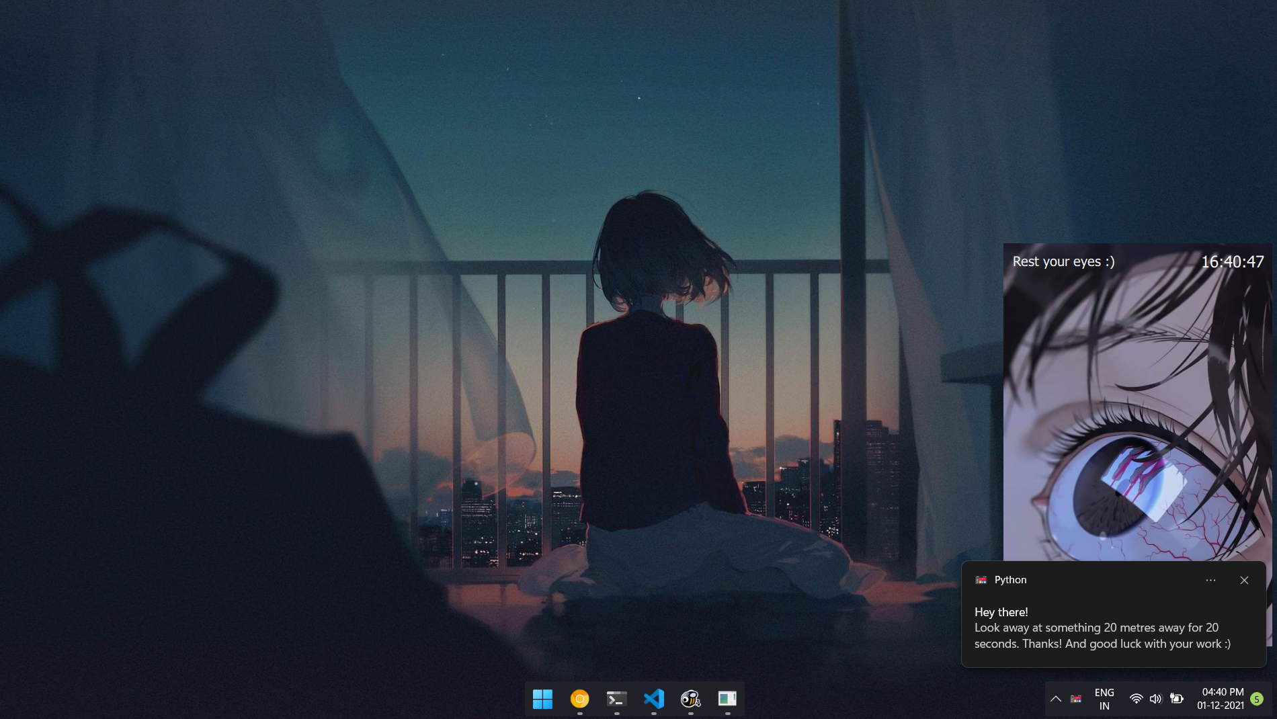
Task: Open the orange circle browser in taskbar
Action: tap(579, 699)
